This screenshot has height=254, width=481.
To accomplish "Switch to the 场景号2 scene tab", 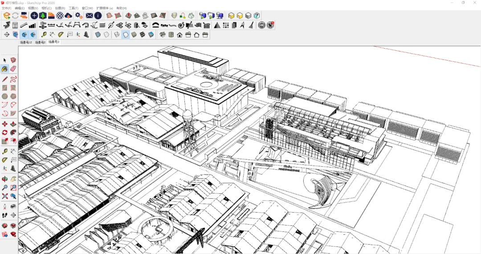I will (x=40, y=42).
